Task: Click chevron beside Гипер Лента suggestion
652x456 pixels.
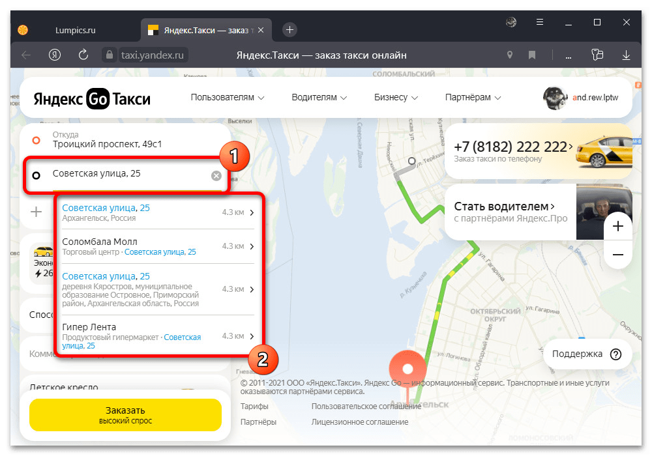Action: [252, 336]
